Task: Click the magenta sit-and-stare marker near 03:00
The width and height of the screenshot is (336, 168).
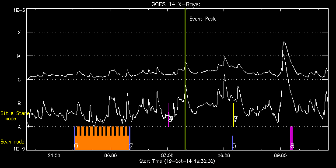Action: point(168,115)
